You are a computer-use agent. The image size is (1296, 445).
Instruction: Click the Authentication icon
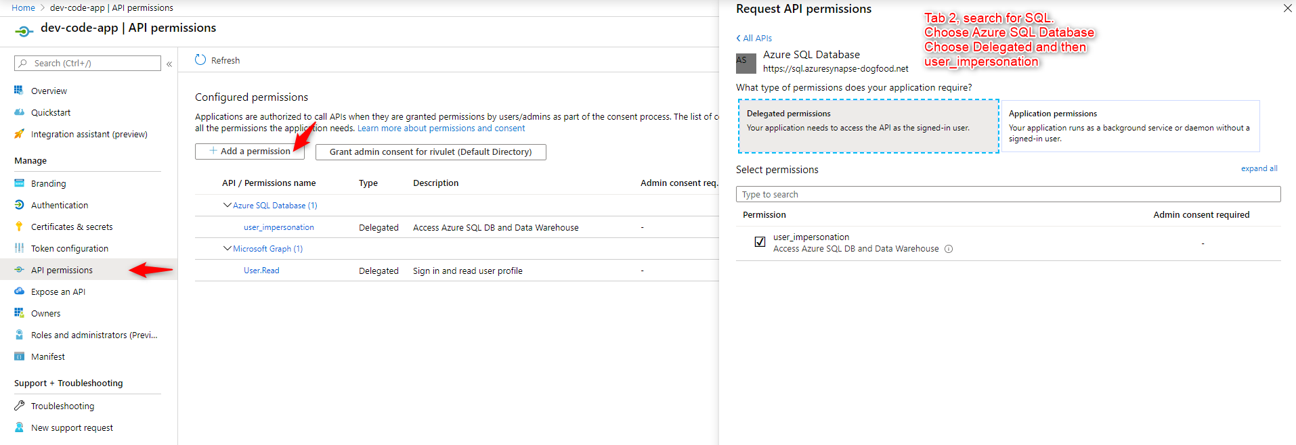coord(19,205)
